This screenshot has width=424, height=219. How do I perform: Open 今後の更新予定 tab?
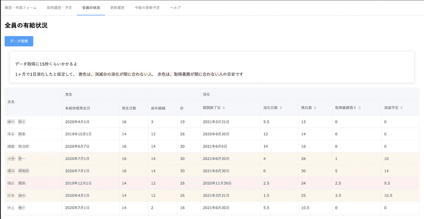click(147, 8)
